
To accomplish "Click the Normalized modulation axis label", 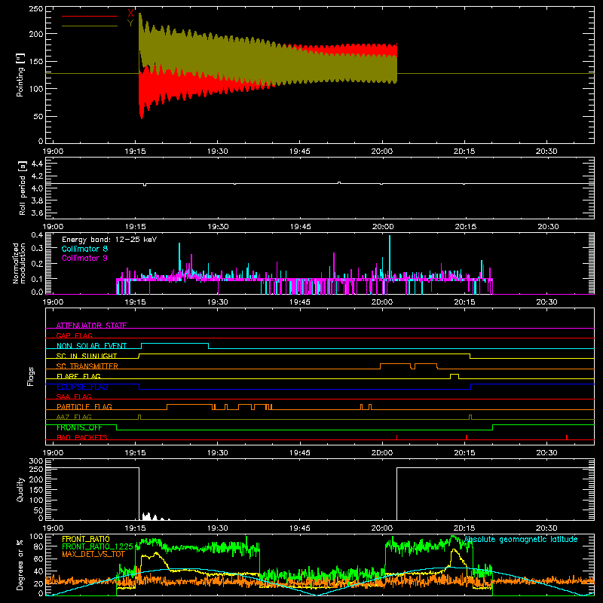I will click(x=19, y=263).
